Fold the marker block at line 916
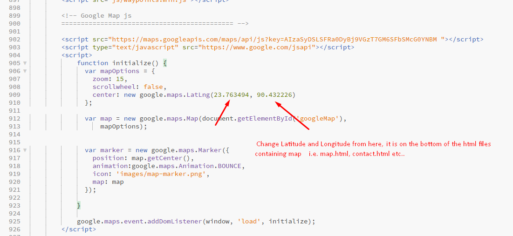Image resolution: width=513 pixels, height=236 pixels. pos(25,150)
